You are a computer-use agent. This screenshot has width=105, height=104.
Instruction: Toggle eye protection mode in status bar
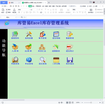tap(59, 102)
